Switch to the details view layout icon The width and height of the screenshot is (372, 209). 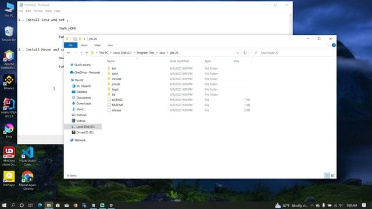pyautogui.click(x=327, y=175)
